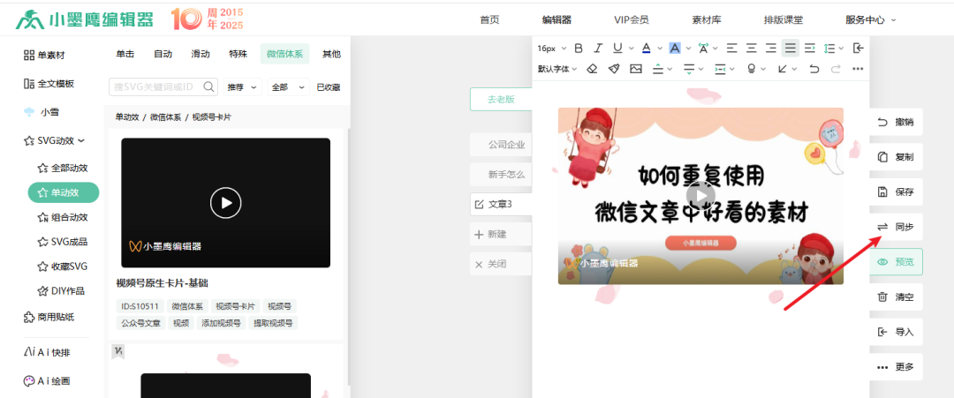Click the search magnifier icon
This screenshot has height=398, width=954.
click(209, 86)
